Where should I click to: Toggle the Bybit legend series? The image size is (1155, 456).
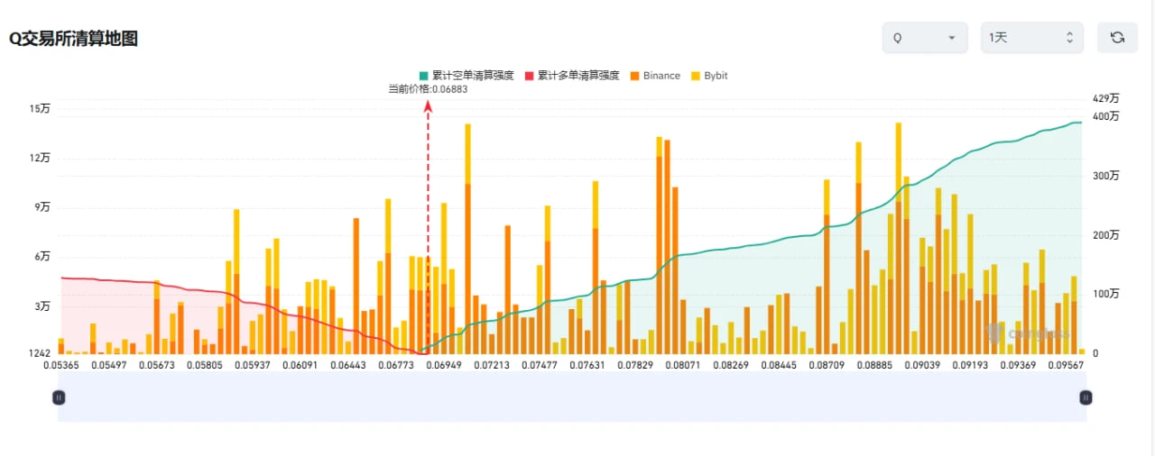pos(709,76)
